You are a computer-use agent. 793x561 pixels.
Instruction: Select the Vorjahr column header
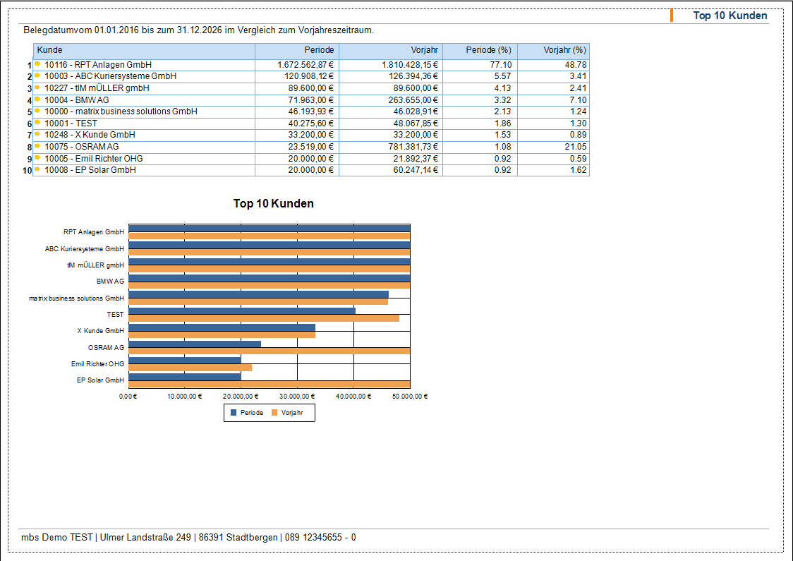pyautogui.click(x=391, y=51)
